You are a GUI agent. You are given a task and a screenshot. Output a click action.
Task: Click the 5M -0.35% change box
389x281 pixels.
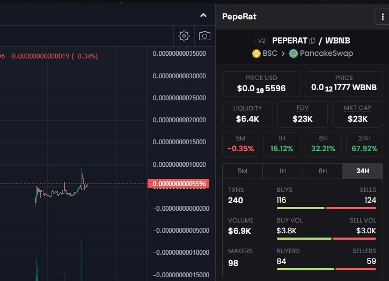[241, 144]
